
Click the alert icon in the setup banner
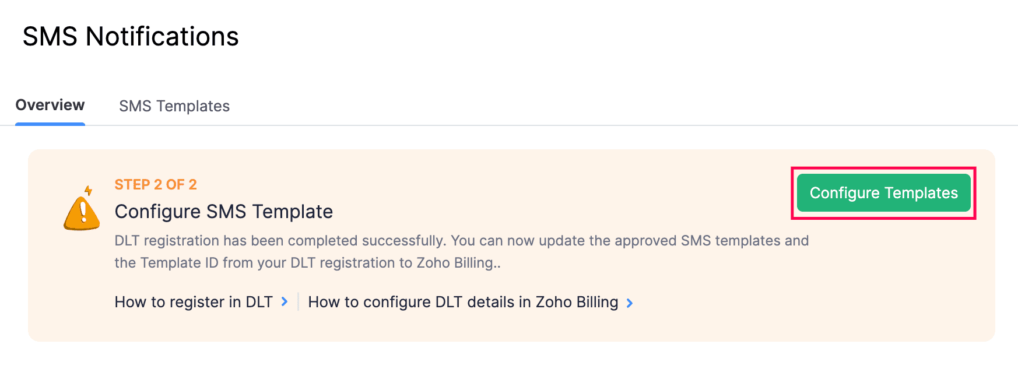(x=83, y=210)
